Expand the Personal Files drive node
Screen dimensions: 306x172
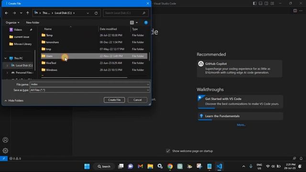pyautogui.click(x=7, y=73)
